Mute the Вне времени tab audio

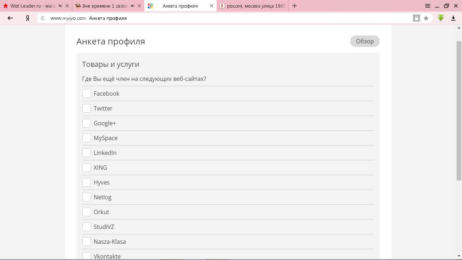click(x=132, y=6)
